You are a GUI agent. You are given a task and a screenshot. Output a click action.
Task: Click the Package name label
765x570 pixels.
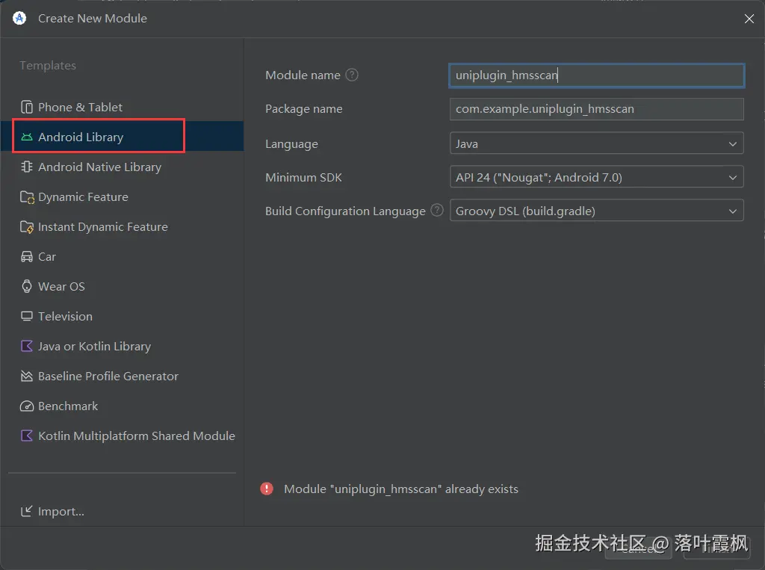tap(303, 109)
